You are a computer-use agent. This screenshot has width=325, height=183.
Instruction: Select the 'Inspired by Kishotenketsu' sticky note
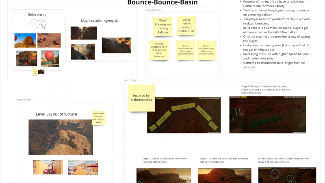tap(141, 98)
